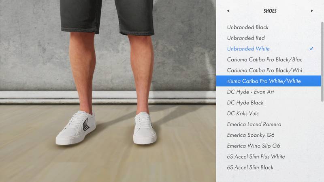Select DC Hyde Black shoes

245,103
